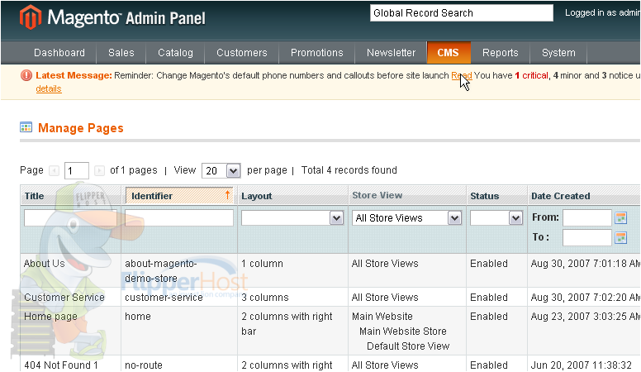Click the Aug 30, 2007 7:02:20 date cell

(585, 298)
